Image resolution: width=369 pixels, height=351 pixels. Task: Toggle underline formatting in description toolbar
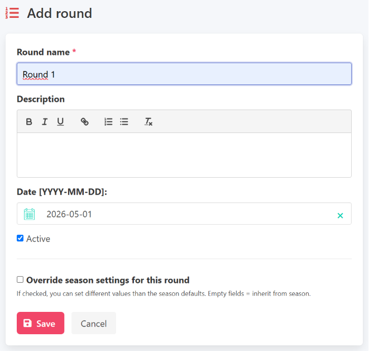click(60, 122)
